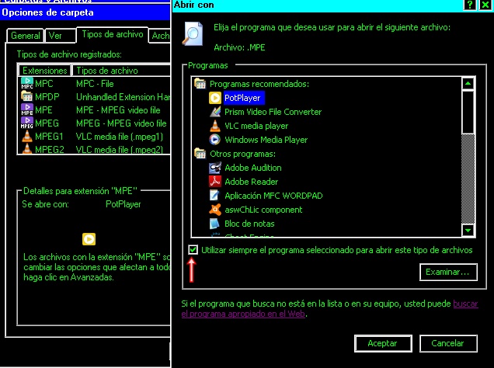Image resolution: width=494 pixels, height=368 pixels.
Task: Select the Unhandled Extension row for MPDP
Action: tap(95, 96)
